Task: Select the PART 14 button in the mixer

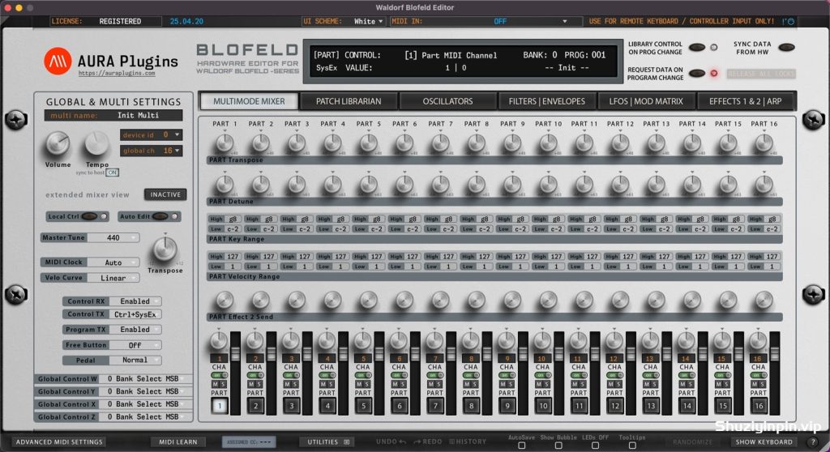Action: (x=687, y=406)
